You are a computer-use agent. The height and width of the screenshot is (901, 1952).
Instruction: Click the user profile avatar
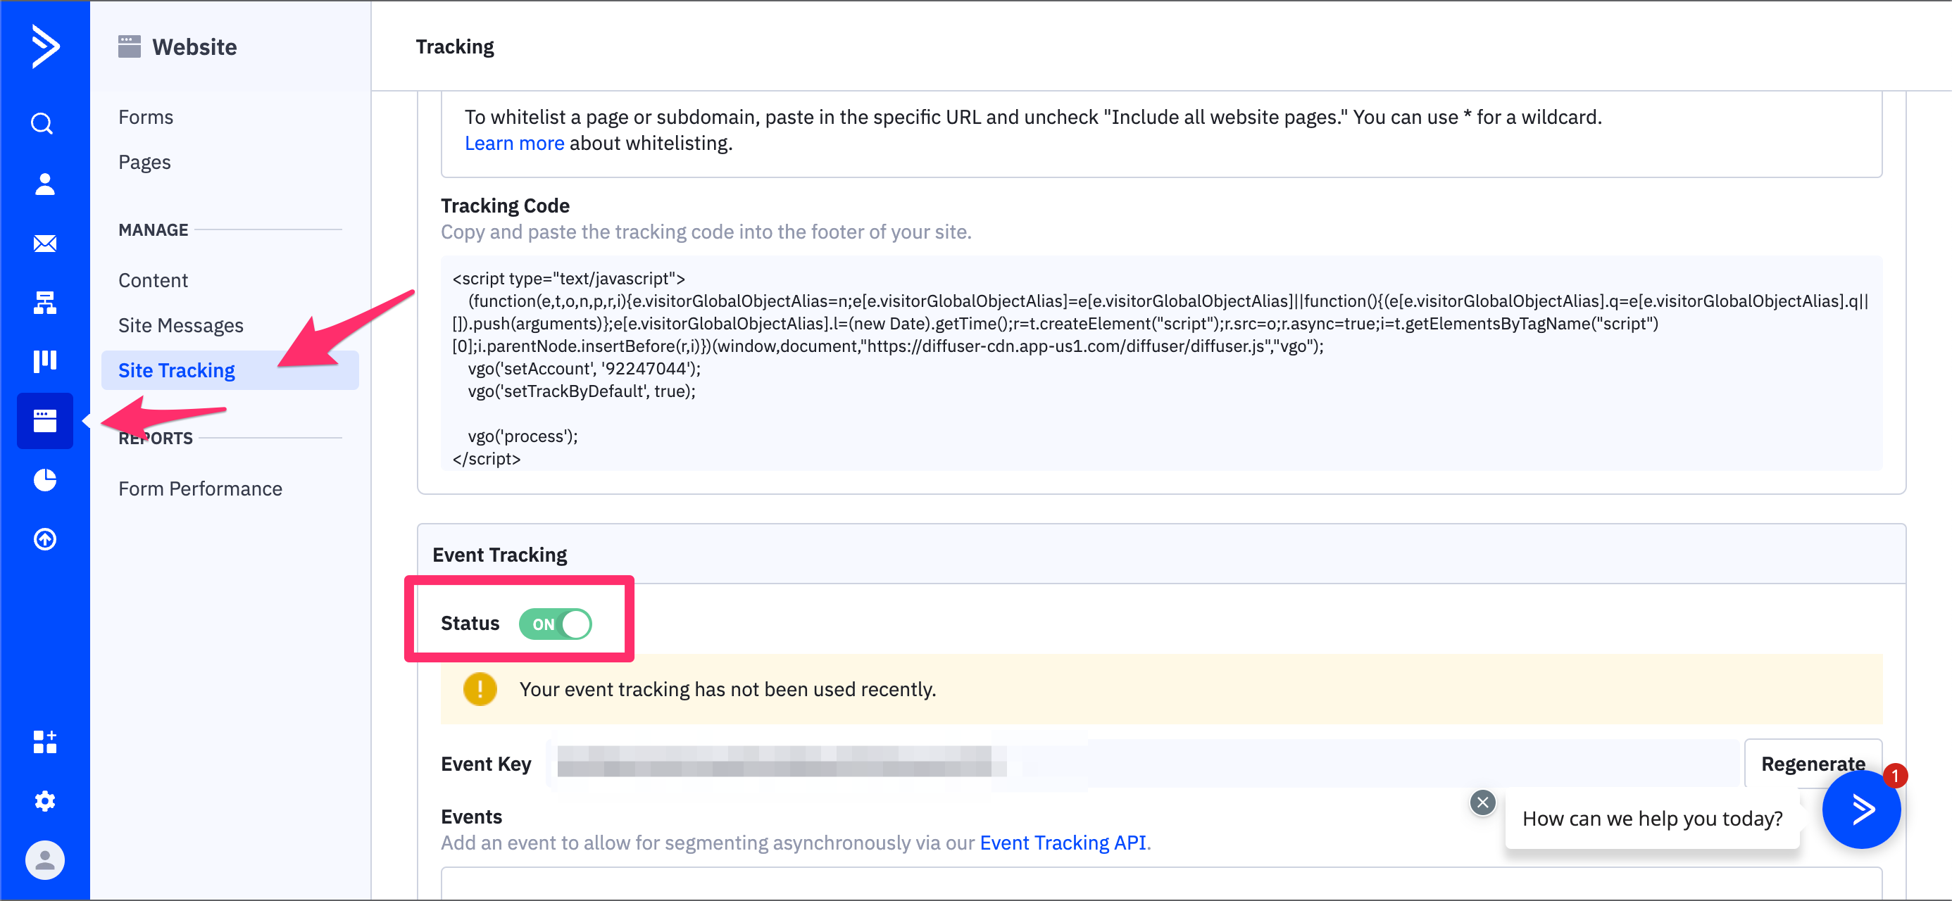44,860
